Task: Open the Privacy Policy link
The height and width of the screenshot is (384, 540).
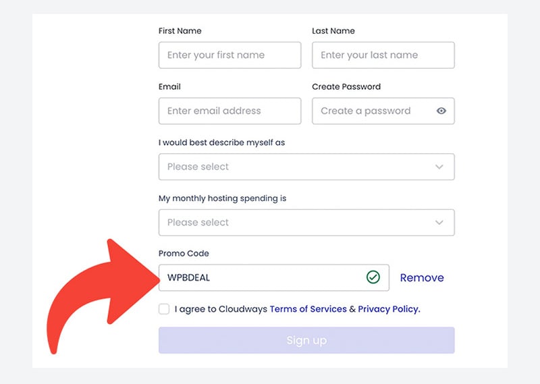Action: pos(389,309)
